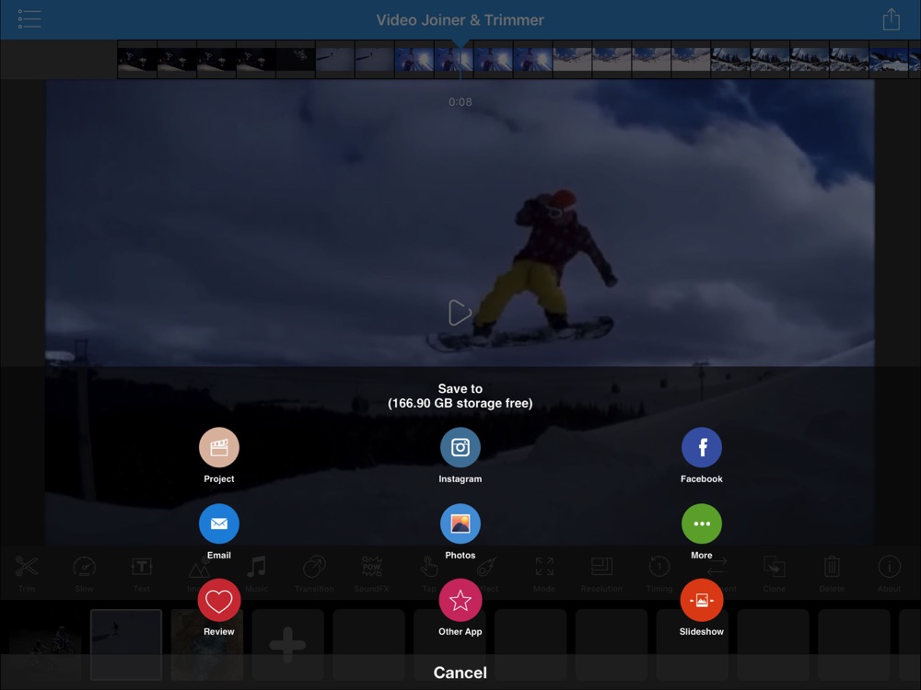This screenshot has height=690, width=921.
Task: Save to Project using clapperboard icon
Action: click(218, 448)
